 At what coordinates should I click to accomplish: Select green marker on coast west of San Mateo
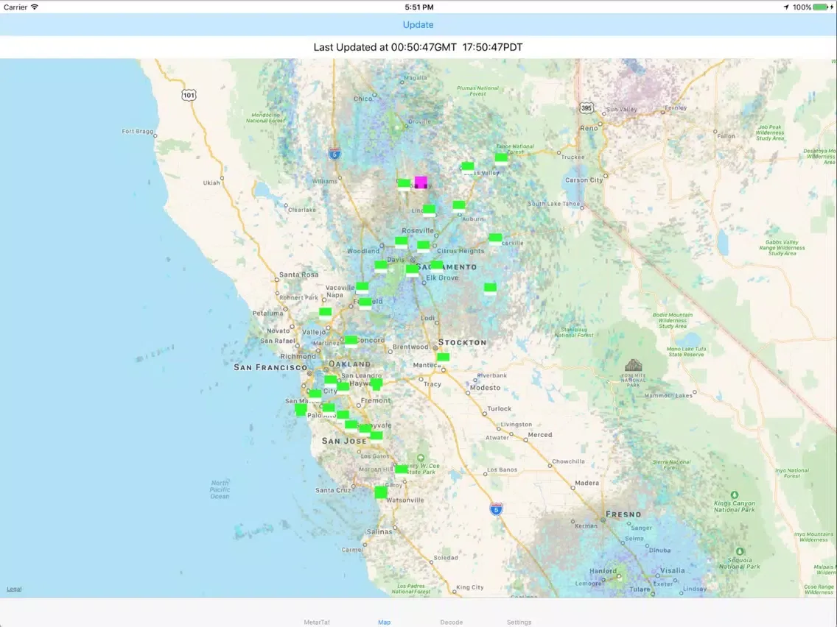tap(301, 409)
